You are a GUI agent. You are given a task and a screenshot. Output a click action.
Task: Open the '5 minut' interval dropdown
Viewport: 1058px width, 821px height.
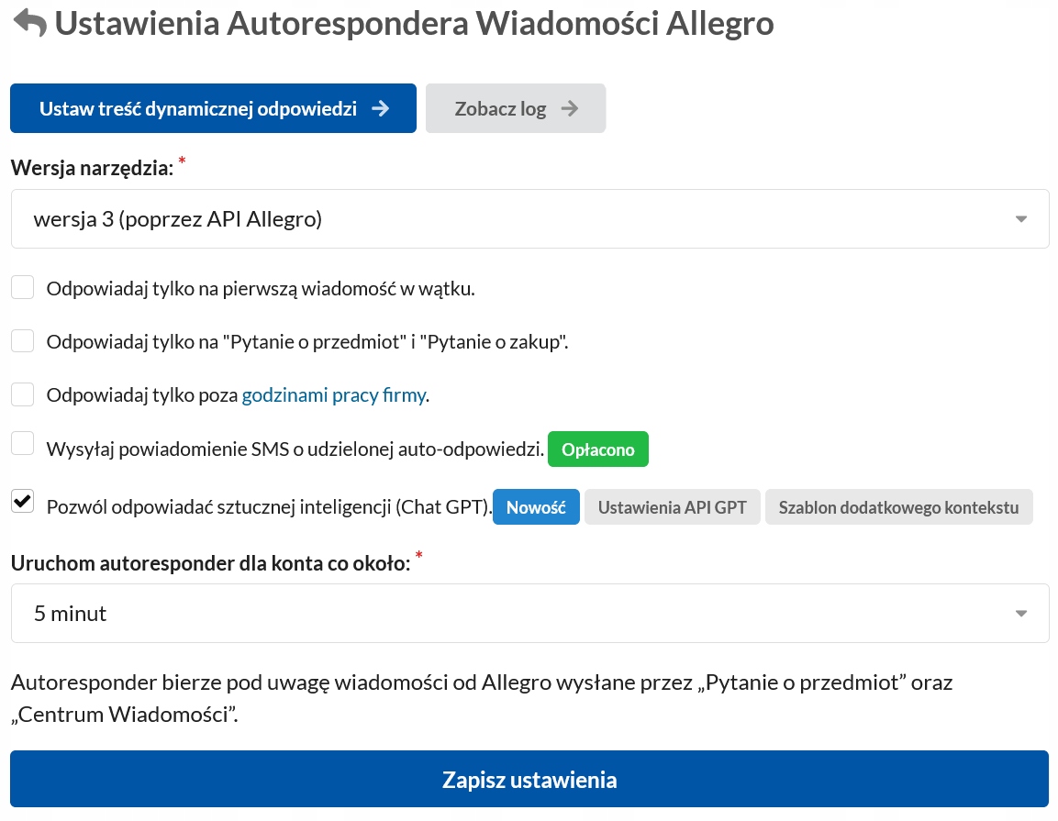[x=529, y=613]
